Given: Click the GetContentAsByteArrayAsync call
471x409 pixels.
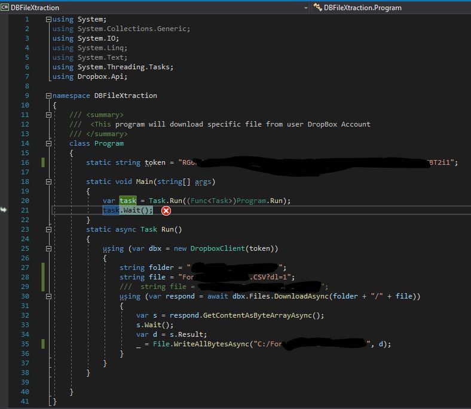Looking at the screenshot, I should [249, 315].
